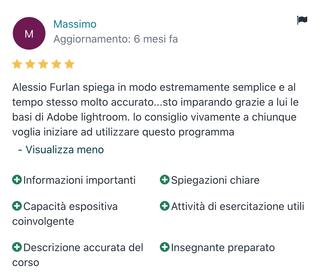Click the report flag icon
Viewport: 325px width, 277px height.
pyautogui.click(x=302, y=20)
